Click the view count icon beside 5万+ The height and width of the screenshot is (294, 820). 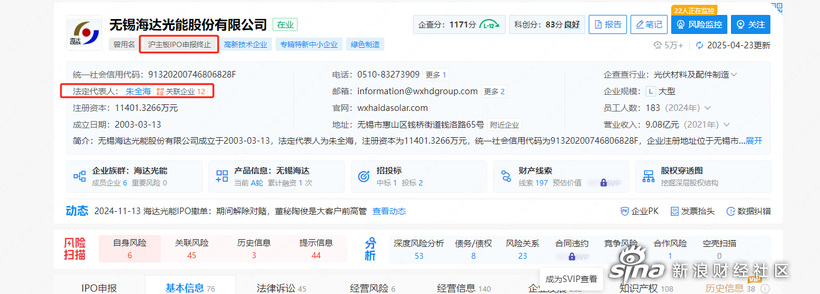click(x=658, y=45)
